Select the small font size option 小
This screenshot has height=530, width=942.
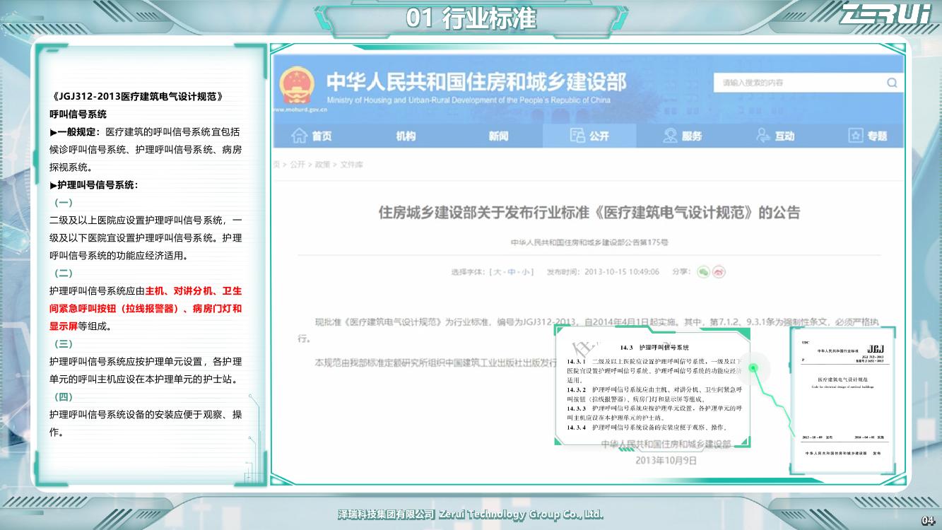525,272
